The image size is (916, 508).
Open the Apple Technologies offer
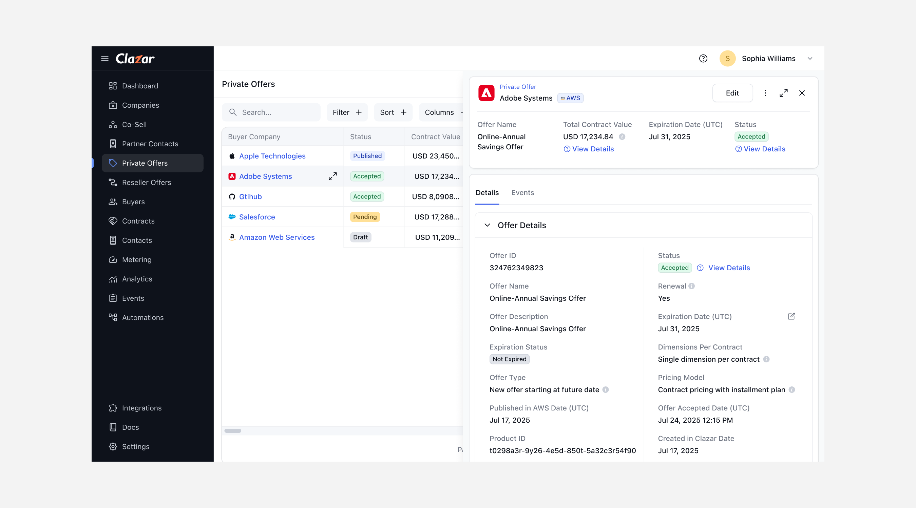272,156
